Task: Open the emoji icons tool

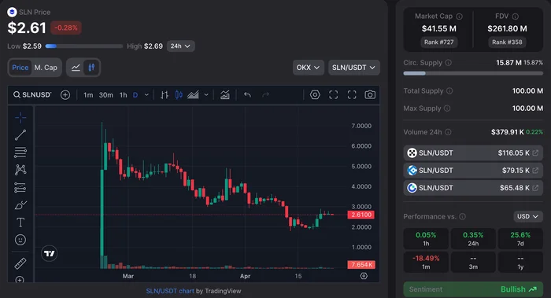Action: tap(20, 240)
